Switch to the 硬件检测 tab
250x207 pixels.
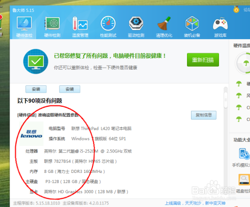click(x=52, y=27)
